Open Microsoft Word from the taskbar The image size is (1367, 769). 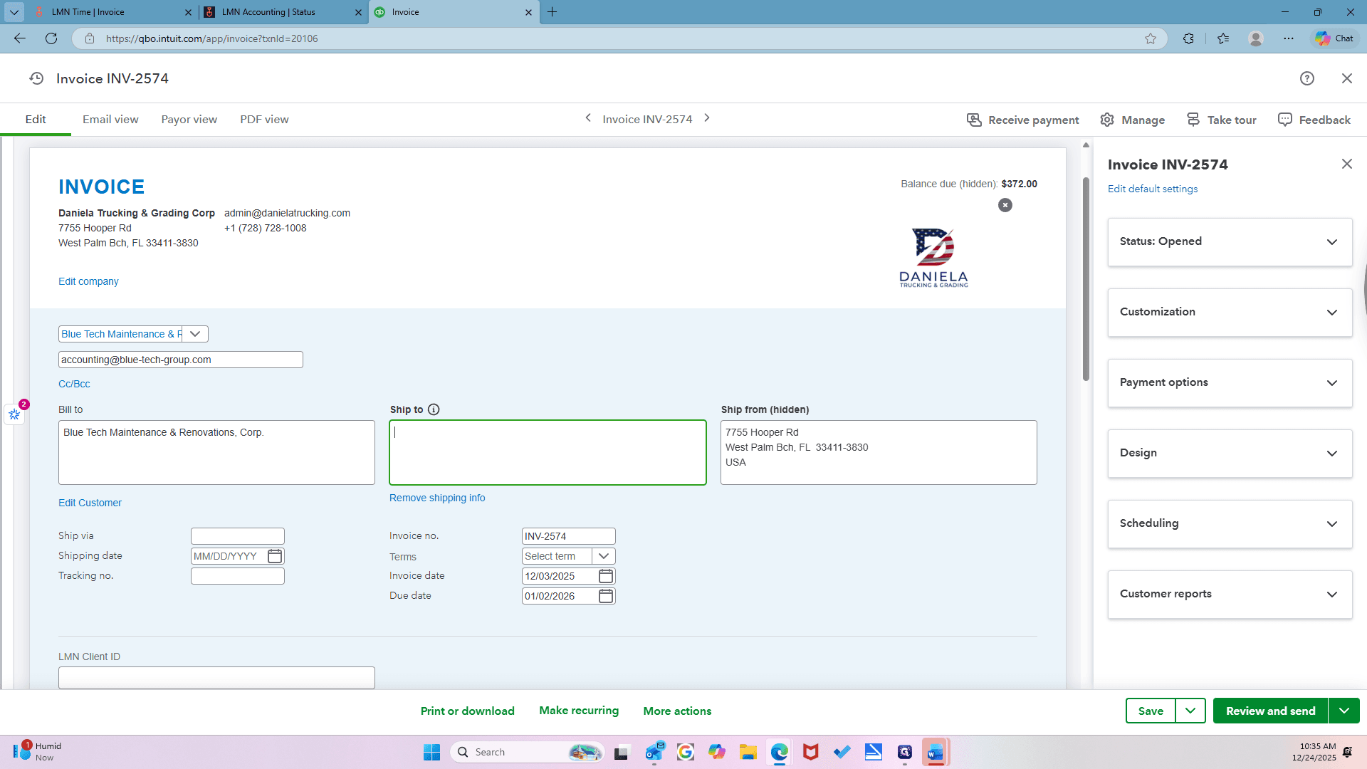click(x=936, y=752)
